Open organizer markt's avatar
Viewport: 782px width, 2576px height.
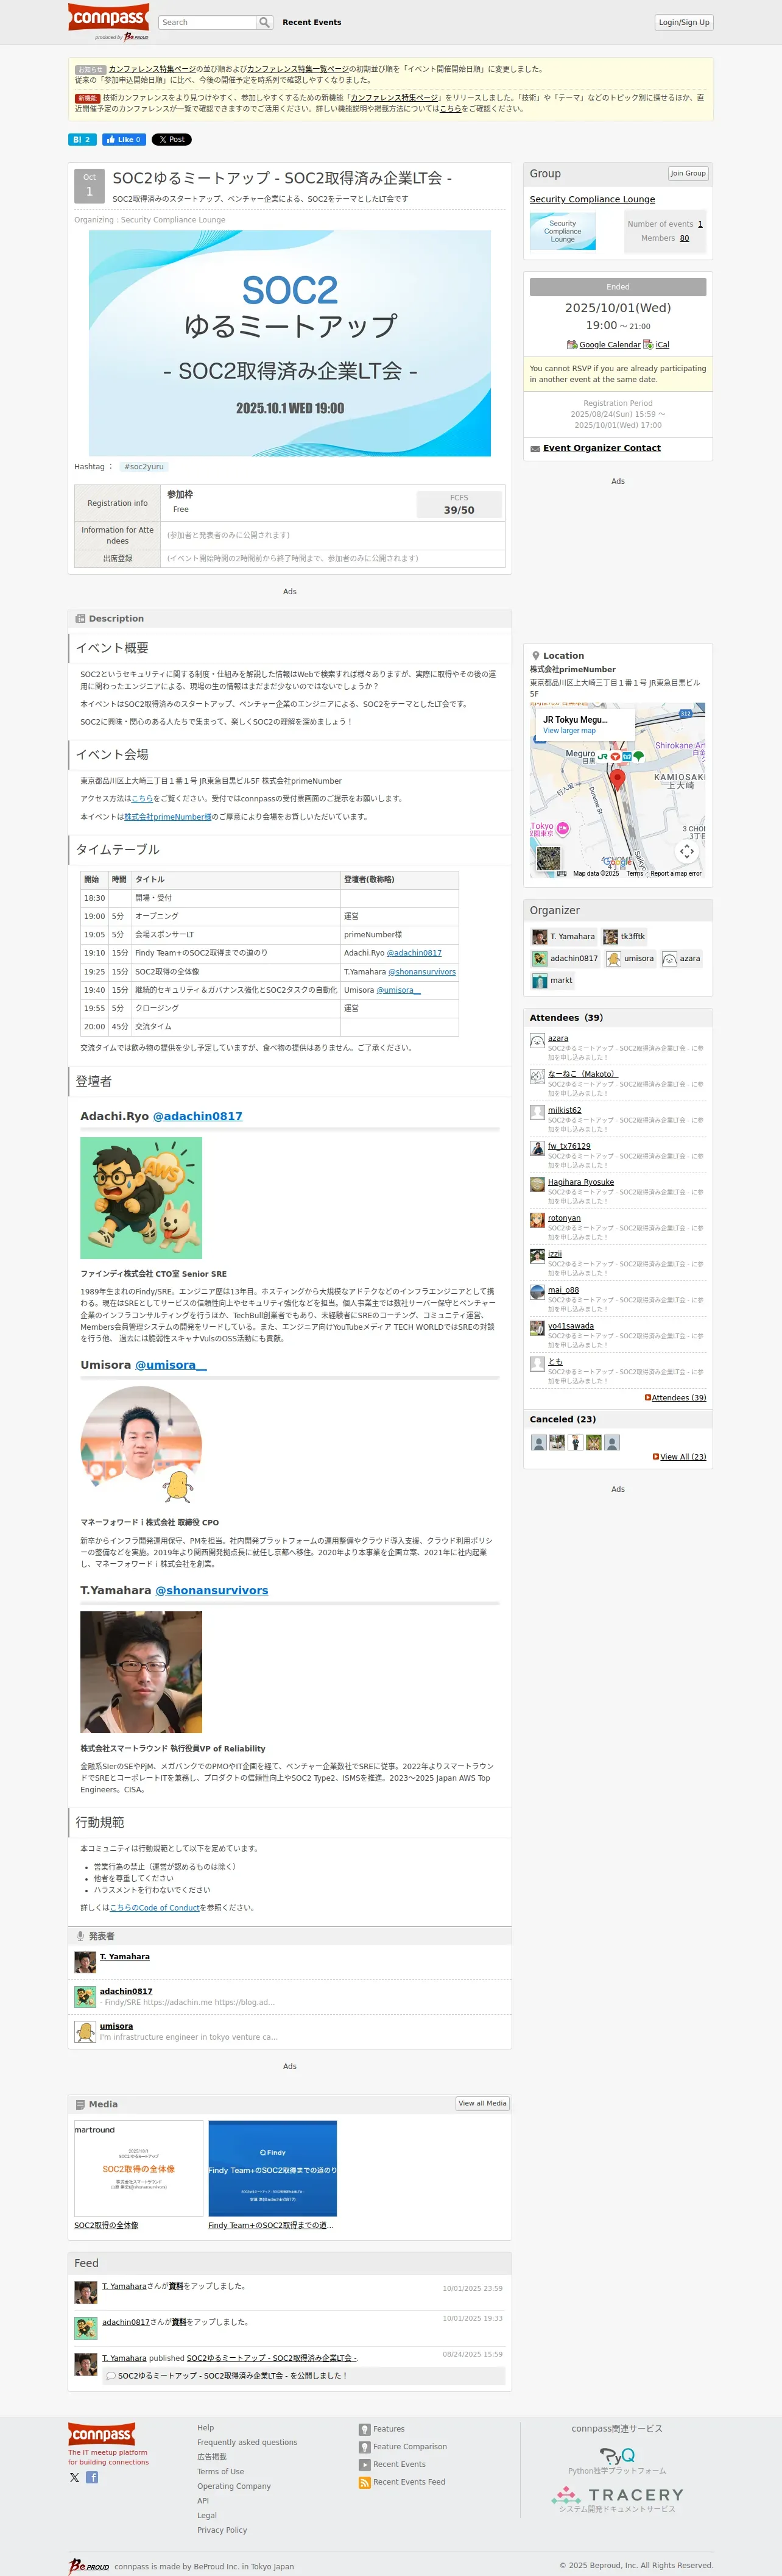tap(540, 981)
